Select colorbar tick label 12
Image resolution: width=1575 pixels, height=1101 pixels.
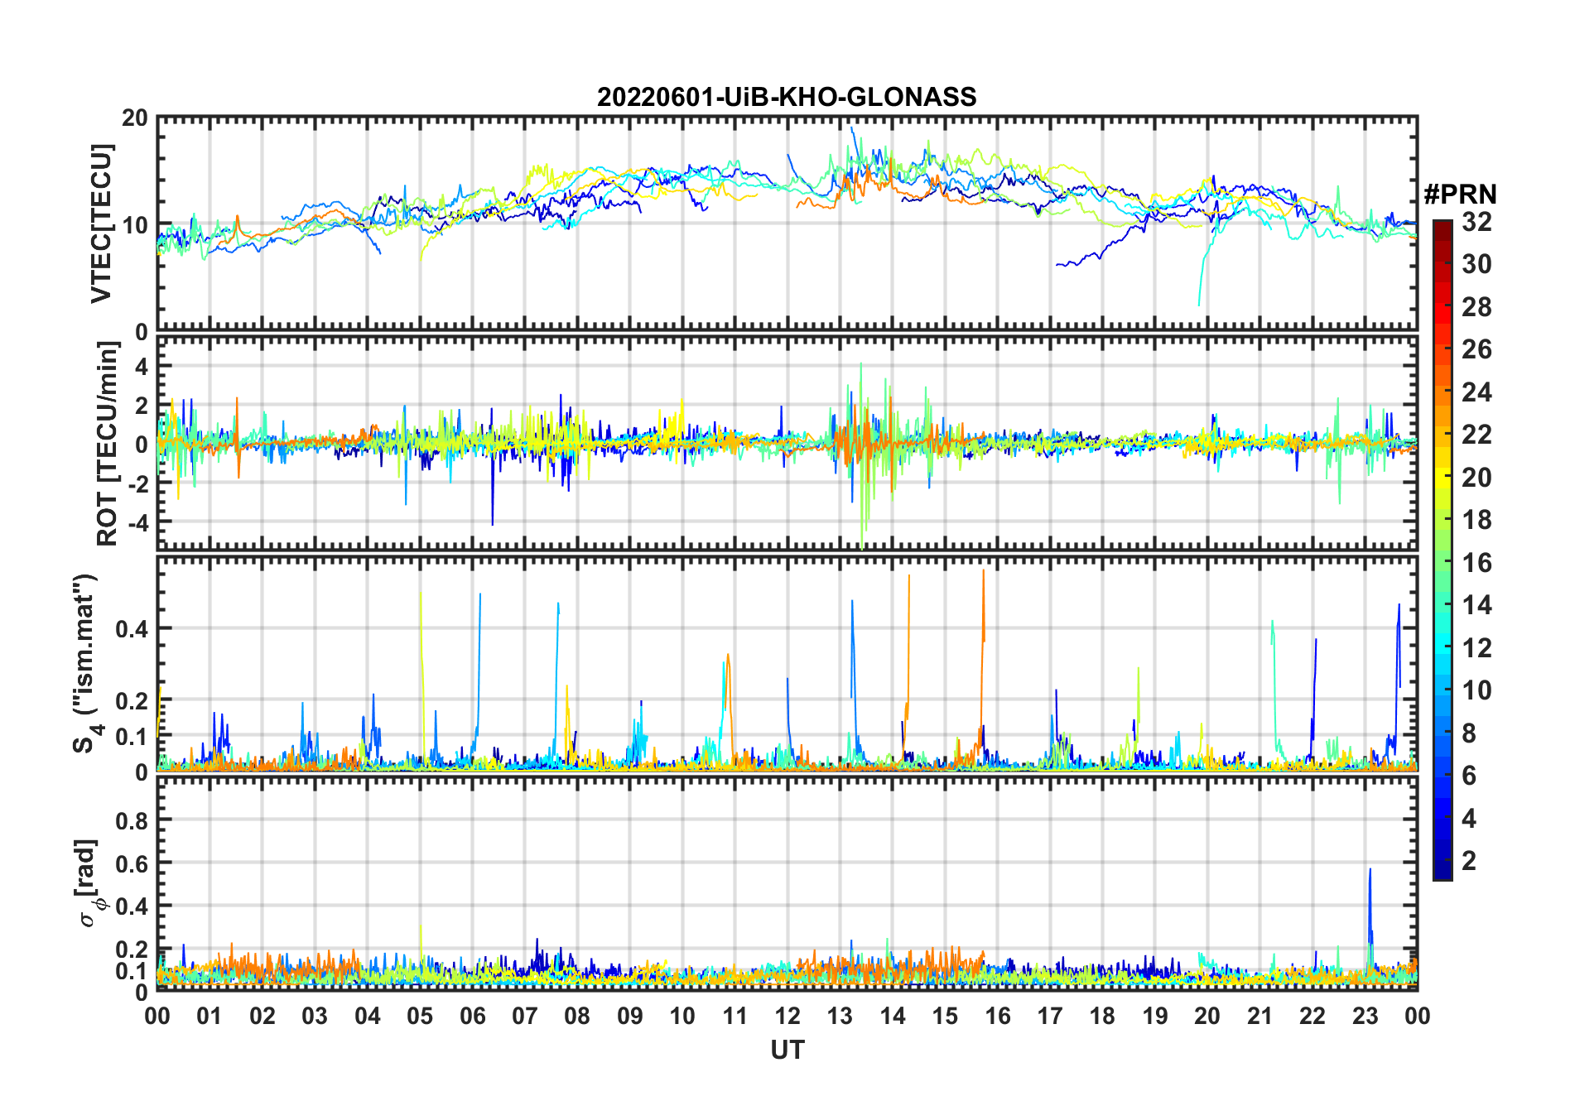tap(1476, 648)
